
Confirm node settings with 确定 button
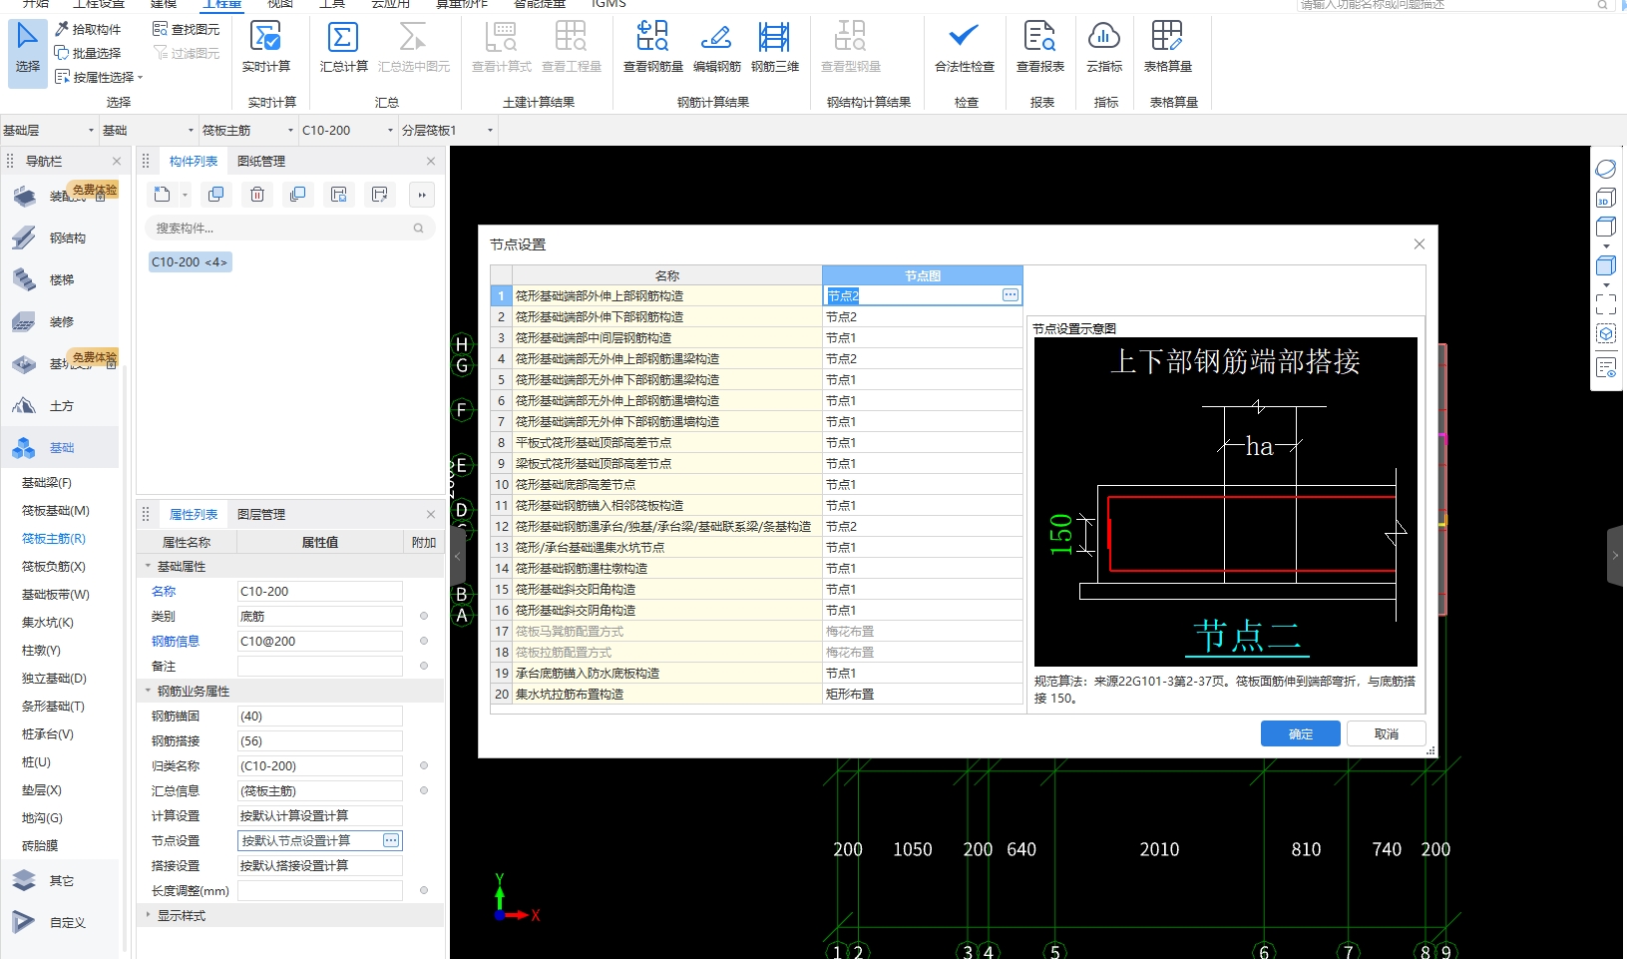coord(1300,733)
